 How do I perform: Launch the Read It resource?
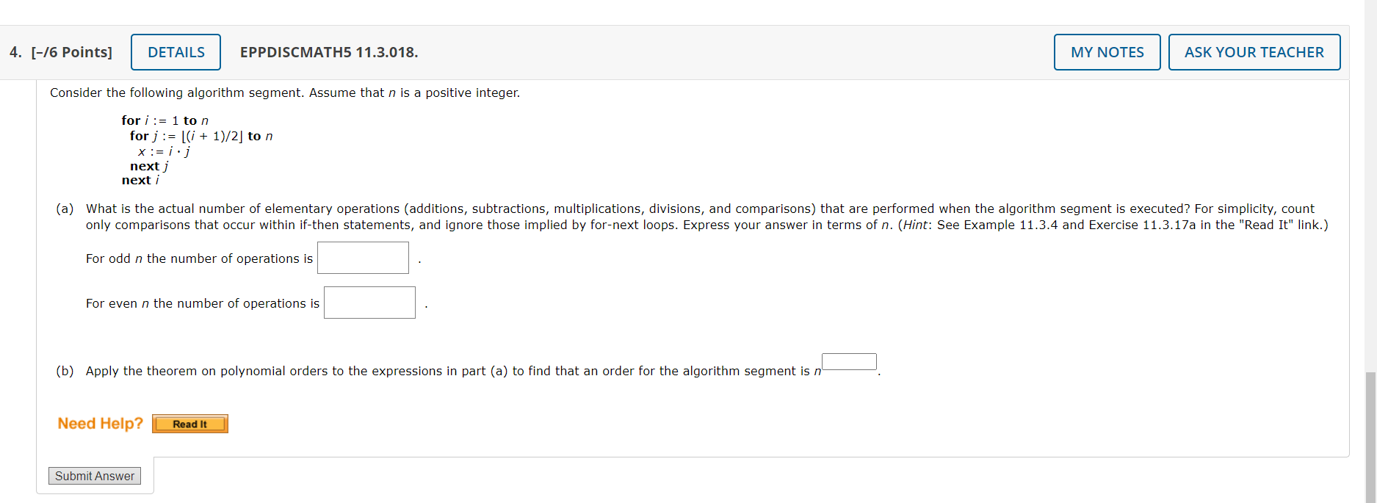coord(189,423)
